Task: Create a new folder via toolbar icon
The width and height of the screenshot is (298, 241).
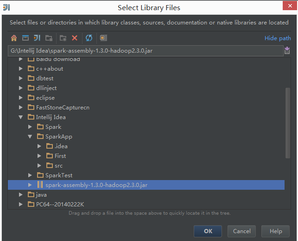Action: coord(63,38)
